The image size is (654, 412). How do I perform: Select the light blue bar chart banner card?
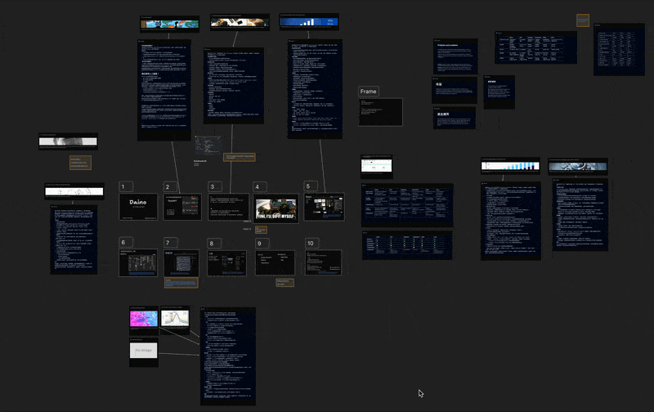point(510,166)
